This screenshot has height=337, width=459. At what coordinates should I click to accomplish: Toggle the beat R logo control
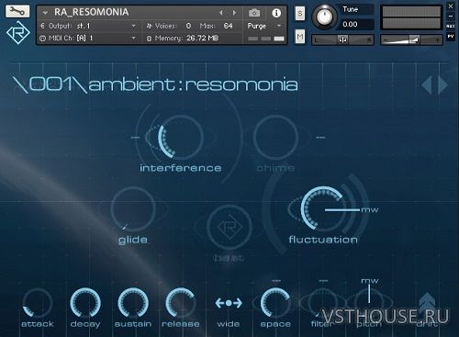[229, 228]
